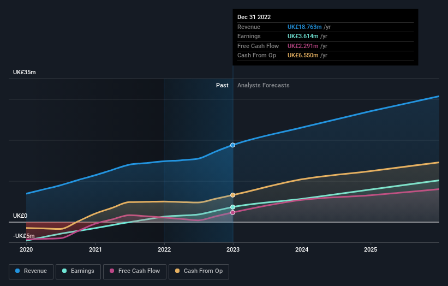Screen dimensions: 448x286
Task: Click the UK£2.291m free cash flow value
Action: tap(303, 46)
